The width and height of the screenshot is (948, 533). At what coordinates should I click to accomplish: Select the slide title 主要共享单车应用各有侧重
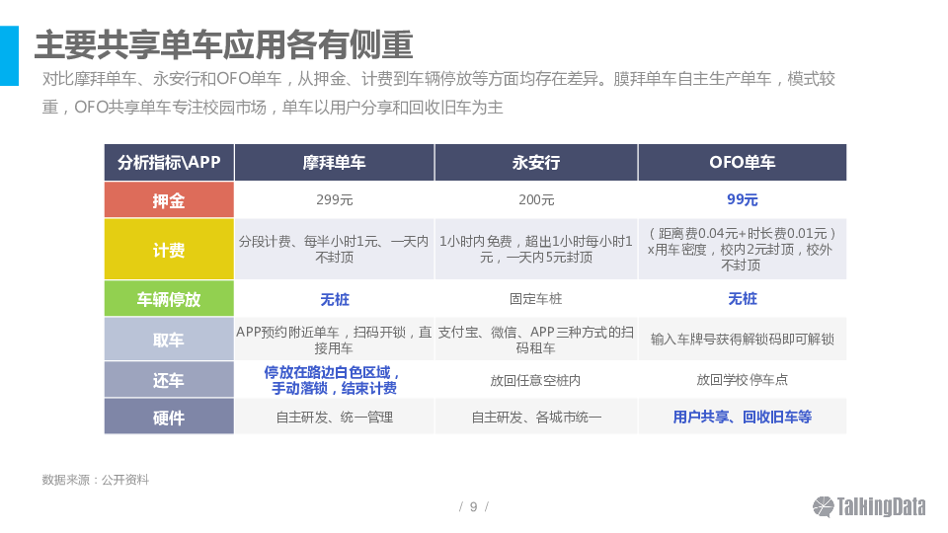(223, 44)
